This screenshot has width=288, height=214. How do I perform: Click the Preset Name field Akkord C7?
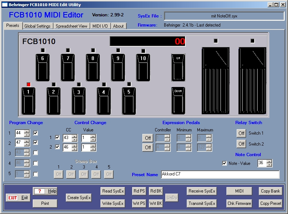(x=220, y=174)
